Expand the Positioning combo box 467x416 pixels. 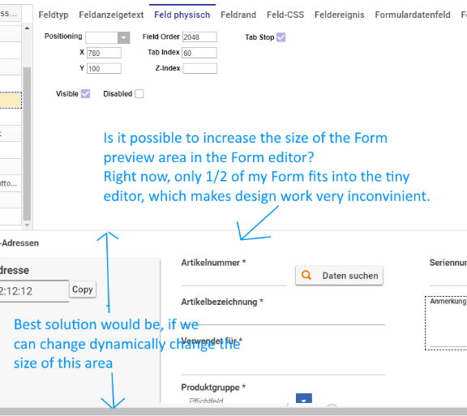coord(123,38)
